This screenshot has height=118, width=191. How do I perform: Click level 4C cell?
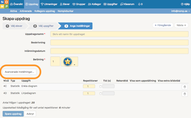click(x=5, y=86)
